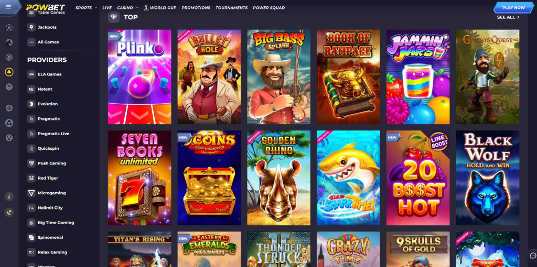Open the Crazy Time game thumbnail
Screen dimensions: 537x267
point(348,249)
